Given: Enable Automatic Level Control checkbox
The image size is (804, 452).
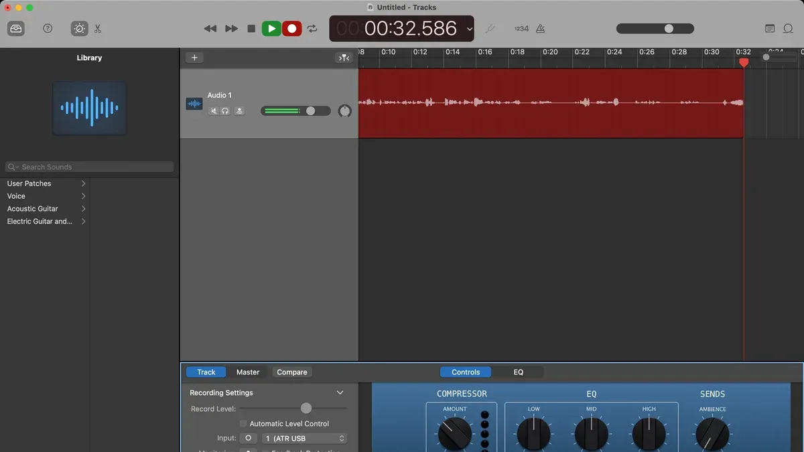Looking at the screenshot, I should point(243,424).
